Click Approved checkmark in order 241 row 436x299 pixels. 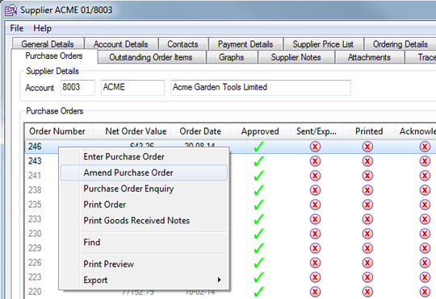point(259,176)
